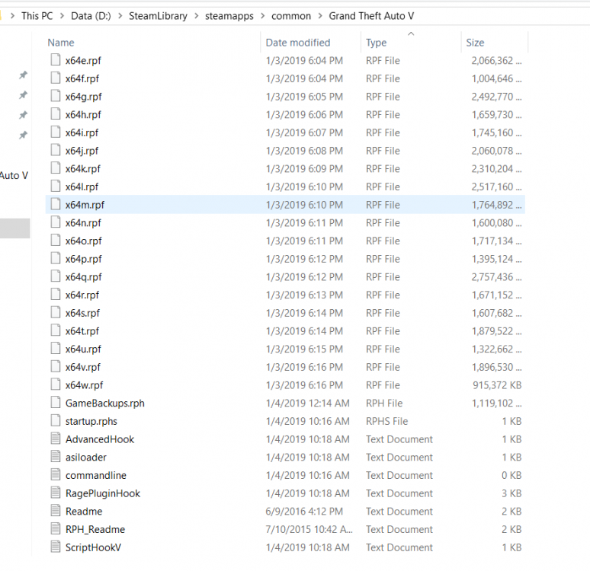Click the Auto V item in navigation pane

14,176
